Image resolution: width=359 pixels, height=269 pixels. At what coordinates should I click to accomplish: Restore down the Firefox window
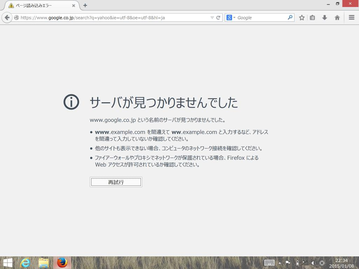[x=338, y=4]
